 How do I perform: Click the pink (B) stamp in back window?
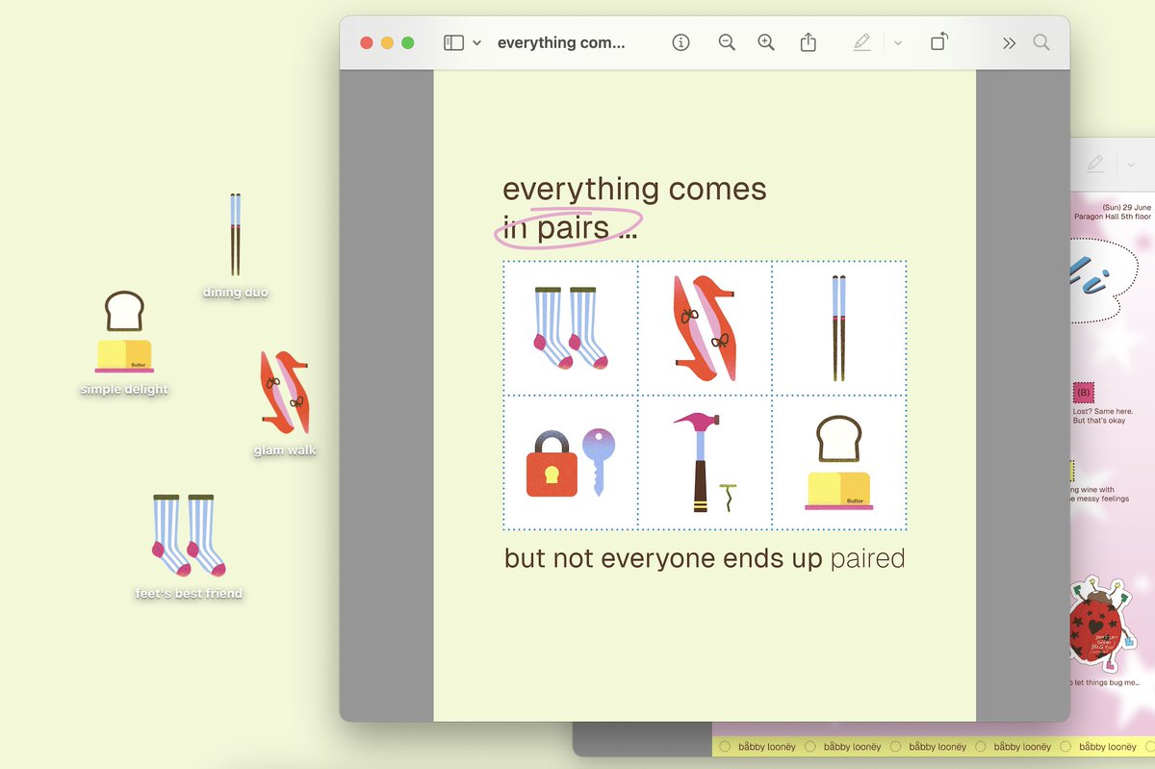(x=1083, y=393)
